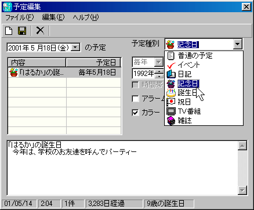This screenshot has width=254, height=210.
Task: Click the 1992年 year field
Action: point(144,74)
